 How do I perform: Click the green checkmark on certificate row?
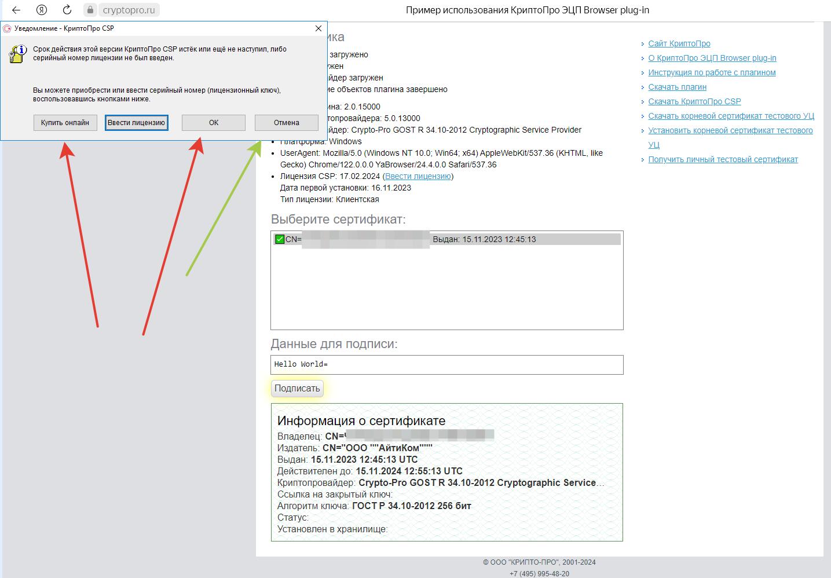click(x=280, y=239)
